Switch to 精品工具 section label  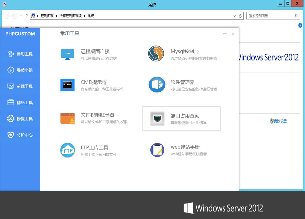[25, 102]
